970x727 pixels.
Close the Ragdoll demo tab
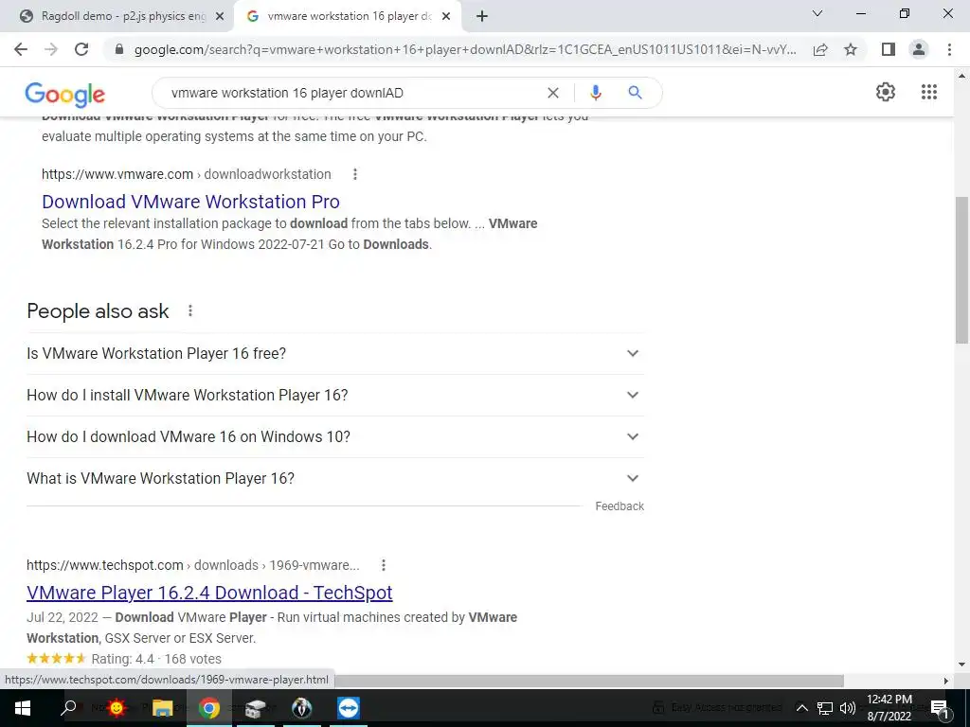tap(220, 17)
